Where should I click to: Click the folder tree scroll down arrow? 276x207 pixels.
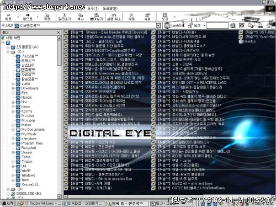pyautogui.click(x=60, y=197)
